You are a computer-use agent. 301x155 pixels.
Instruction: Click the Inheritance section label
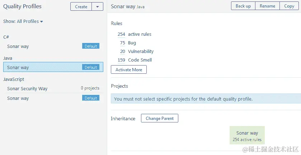(123, 118)
